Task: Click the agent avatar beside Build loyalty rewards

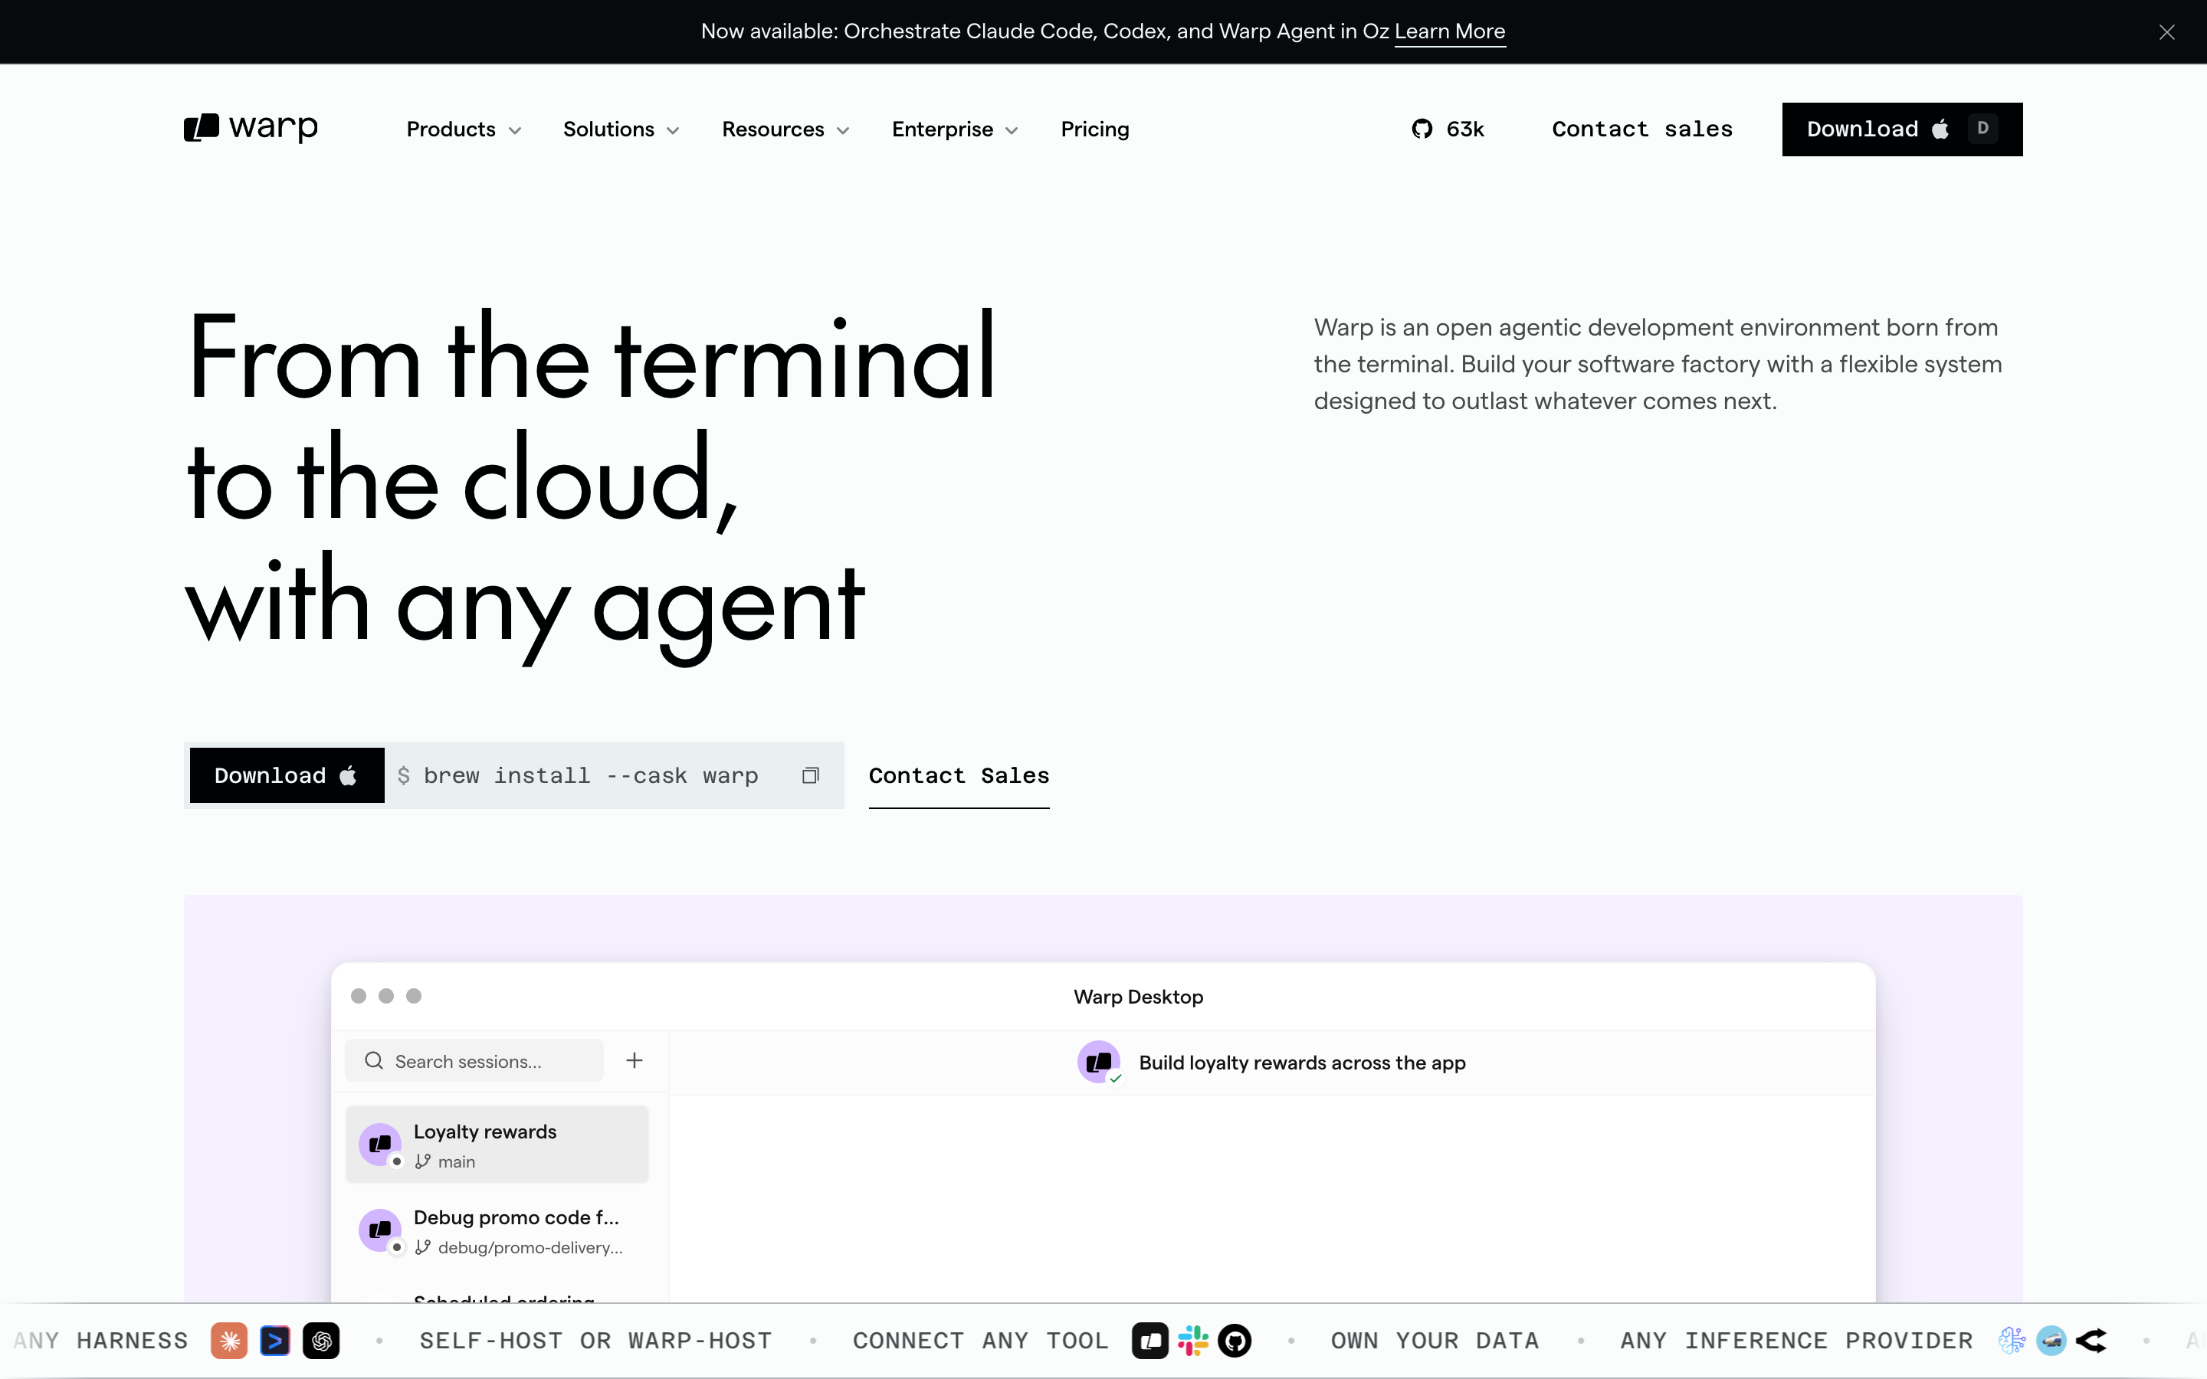Action: [1099, 1062]
